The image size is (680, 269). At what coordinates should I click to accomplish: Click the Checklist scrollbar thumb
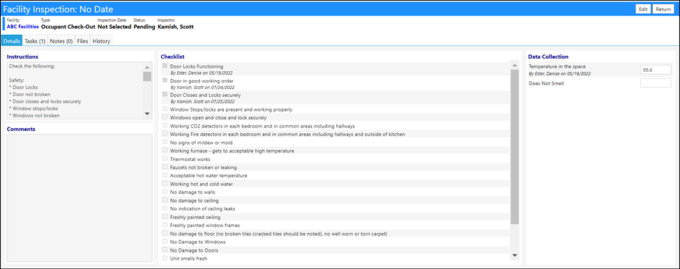515,147
